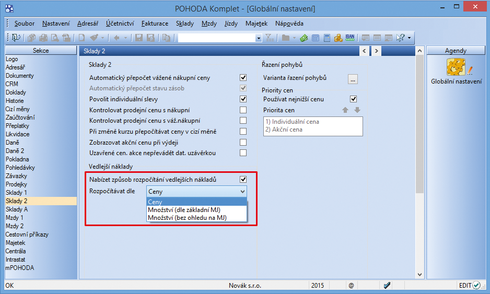Select Sklady 1 in the Sekce list
The width and height of the screenshot is (490, 294).
pyautogui.click(x=41, y=193)
